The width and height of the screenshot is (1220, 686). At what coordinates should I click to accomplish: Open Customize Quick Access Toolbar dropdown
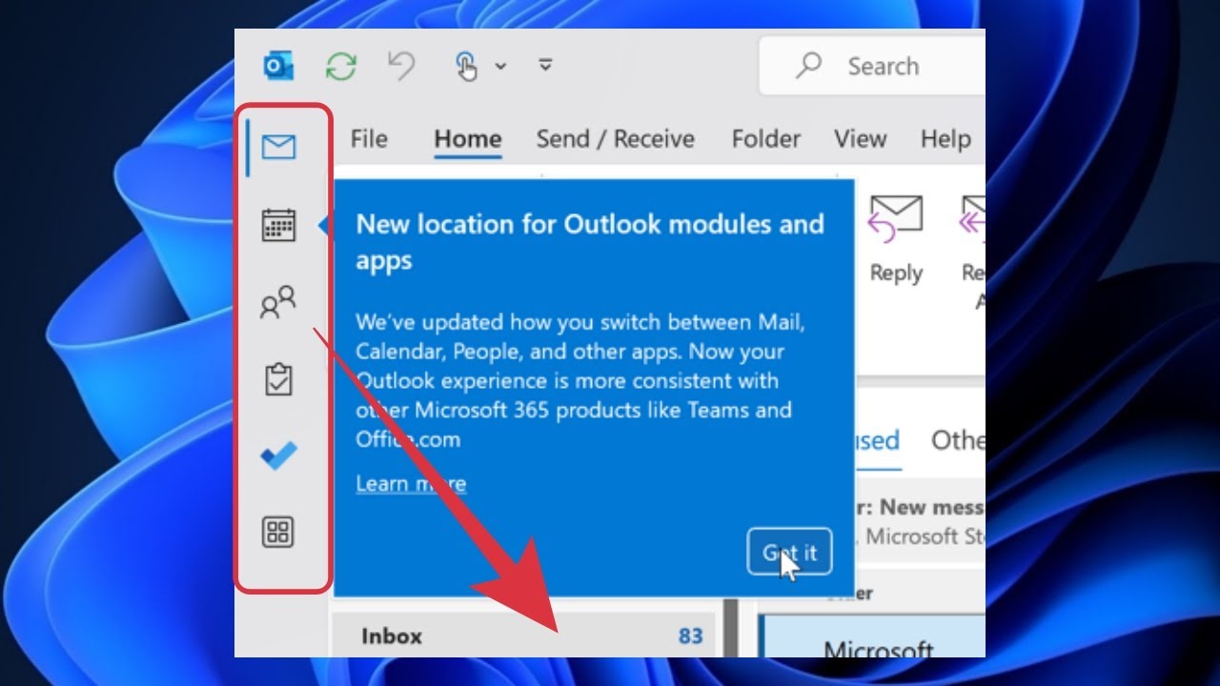[x=545, y=65]
